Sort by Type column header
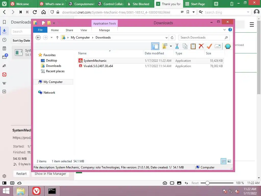The image size is (261, 196). [189, 53]
